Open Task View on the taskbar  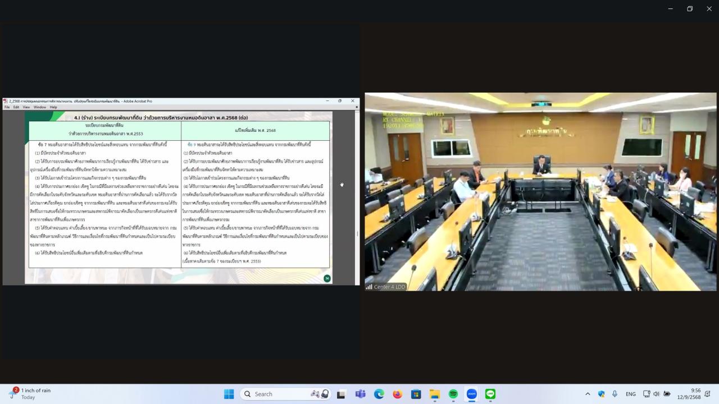[x=341, y=394]
